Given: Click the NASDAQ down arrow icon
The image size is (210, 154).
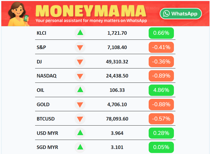Looking at the screenshot, I should [x=80, y=76].
